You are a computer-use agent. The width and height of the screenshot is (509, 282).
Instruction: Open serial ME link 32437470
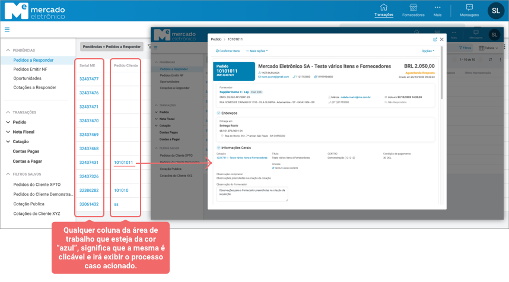(x=89, y=121)
